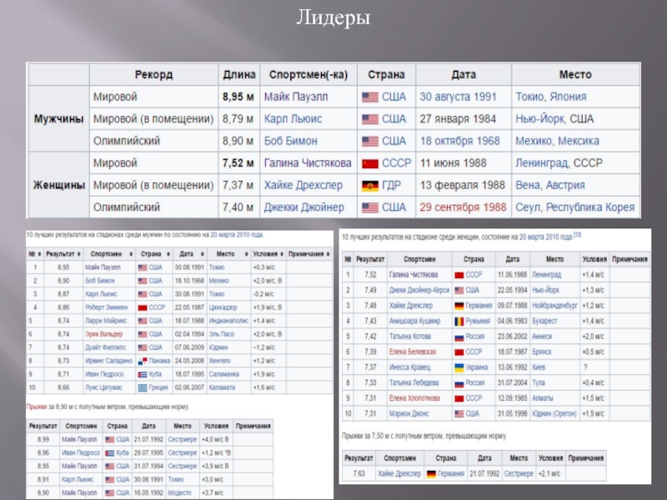This screenshot has width=667, height=500.
Task: Click sort arrows beside Примечания in men's table
Action: (328, 254)
